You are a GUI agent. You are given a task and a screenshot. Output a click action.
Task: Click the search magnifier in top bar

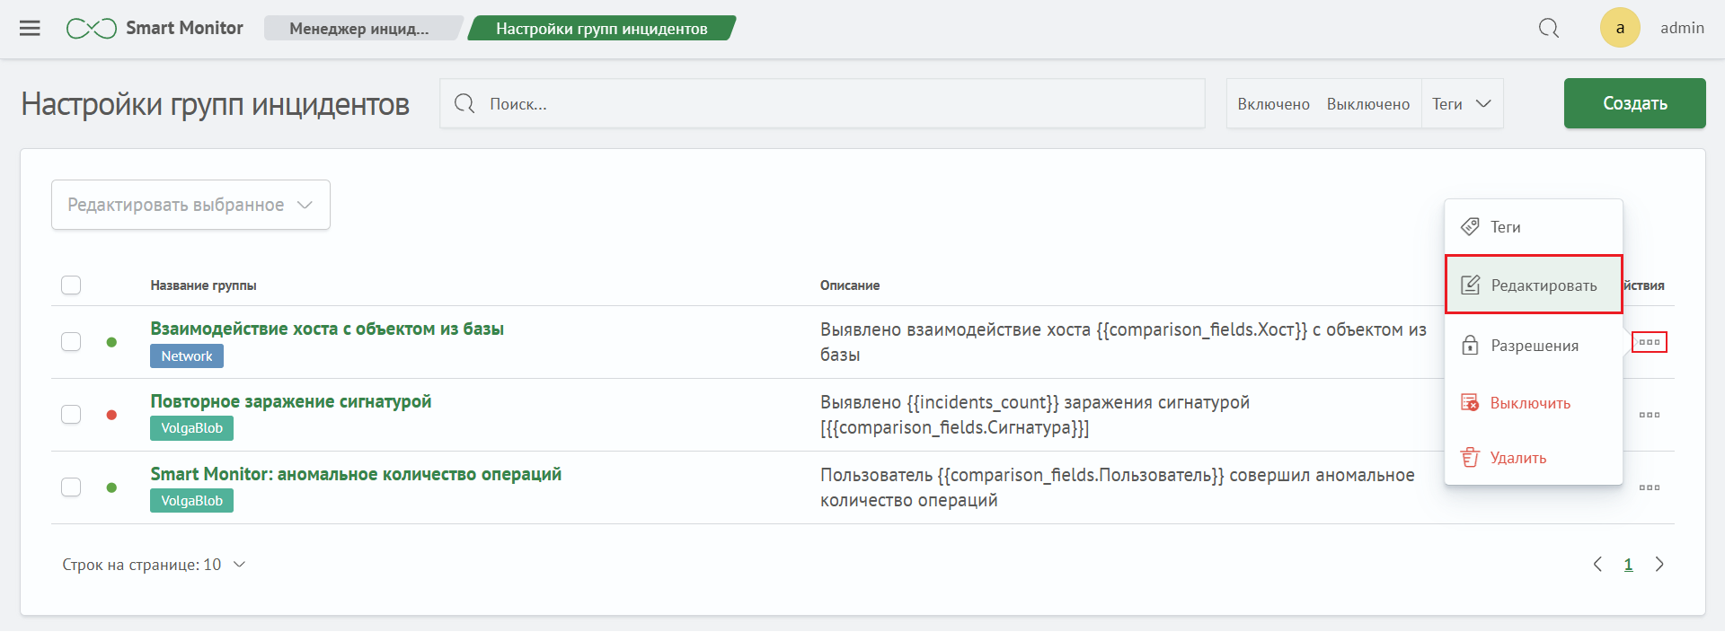click(1548, 28)
